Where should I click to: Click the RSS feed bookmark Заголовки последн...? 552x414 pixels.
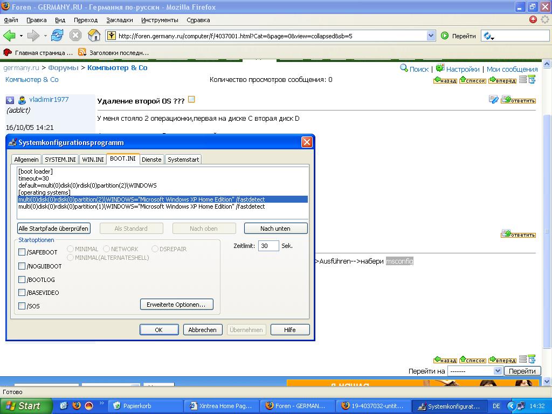pyautogui.click(x=113, y=53)
